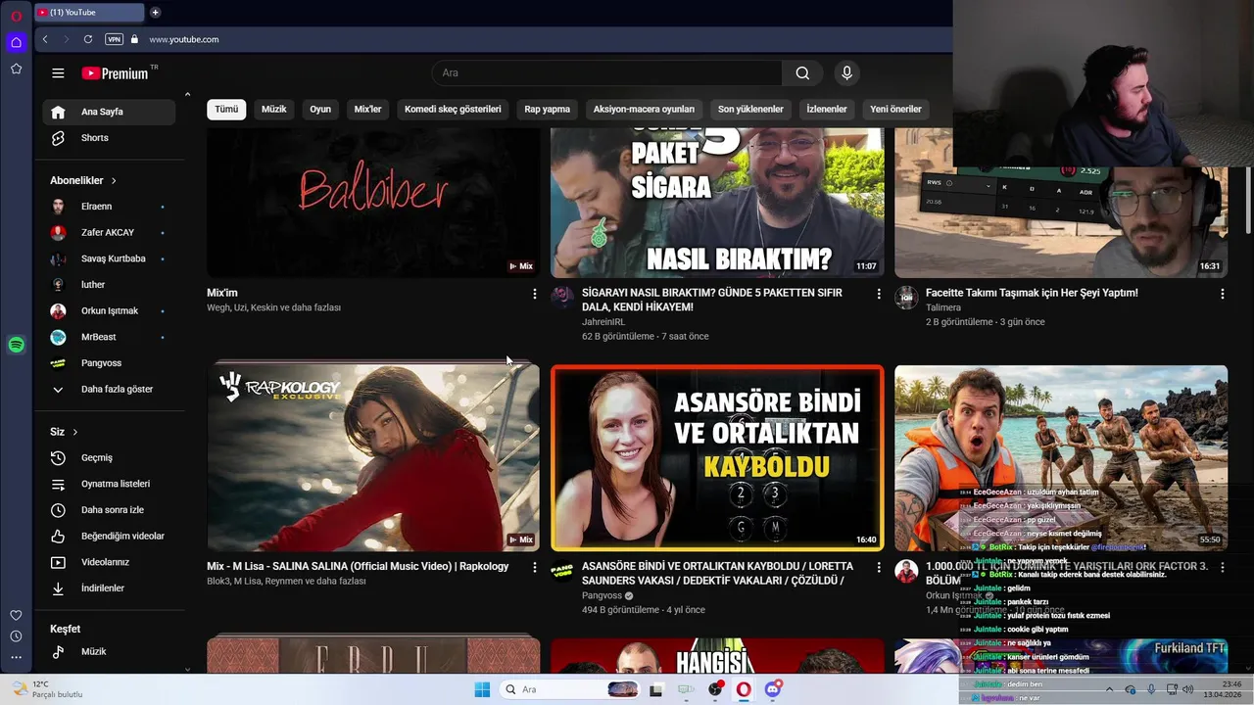The image size is (1254, 705).
Task: Open Savaş Kurtbaba subscription channel
Action: click(x=109, y=259)
